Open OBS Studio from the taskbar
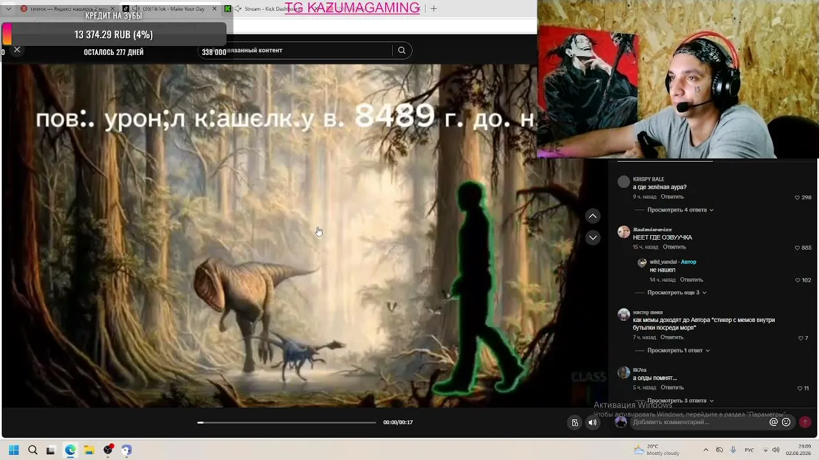The image size is (819, 460). [107, 450]
